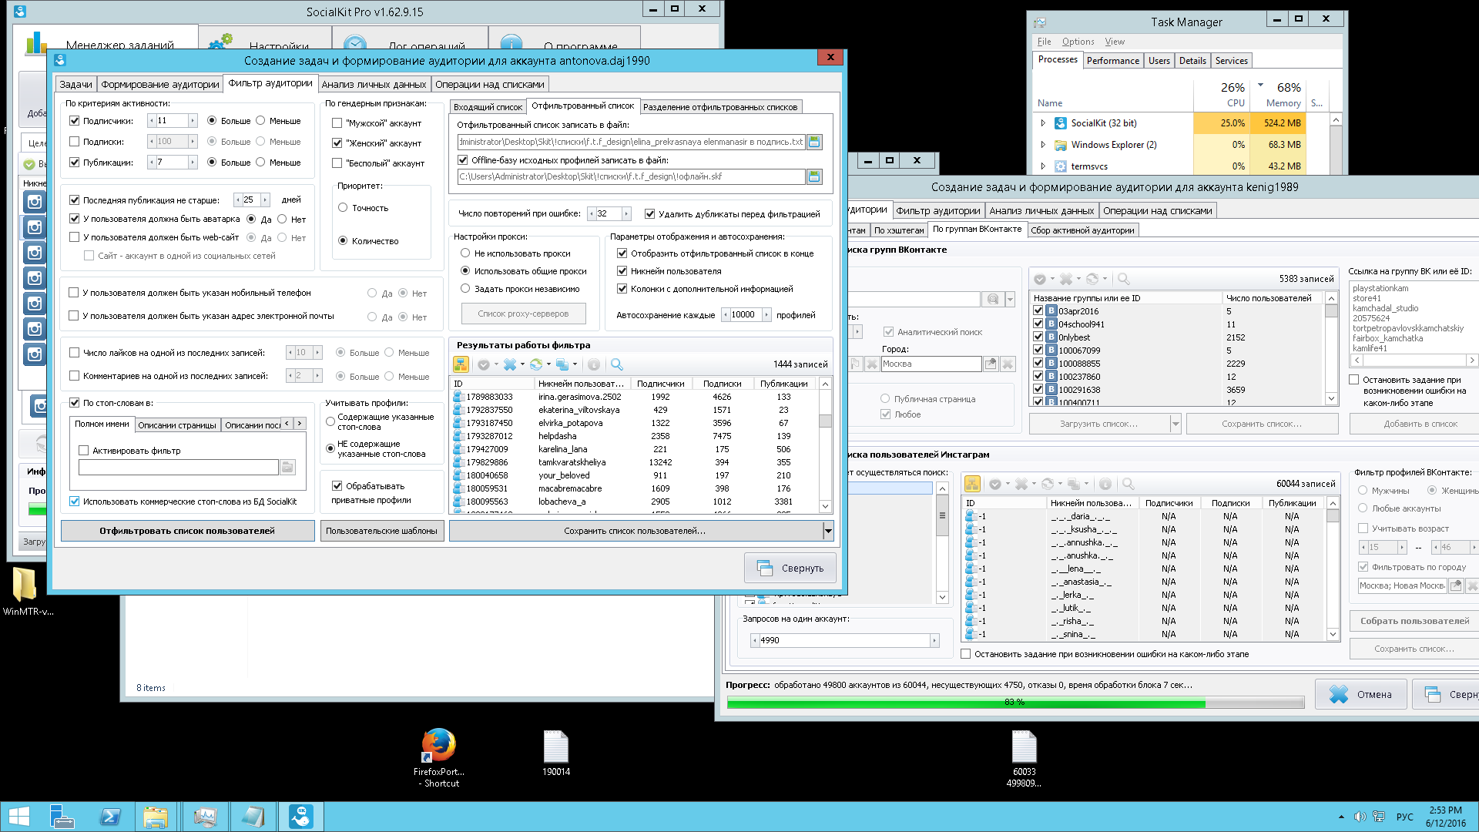This screenshot has height=832, width=1479.
Task: Expand Windows Explorer (2) process in Task Manager
Action: point(1043,145)
